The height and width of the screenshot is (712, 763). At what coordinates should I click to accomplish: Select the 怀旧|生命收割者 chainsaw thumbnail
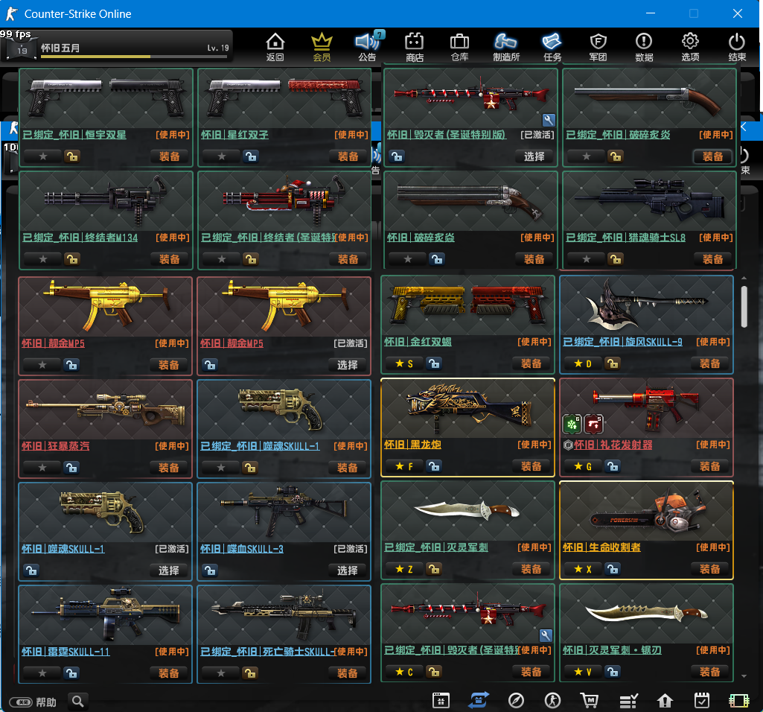tap(646, 511)
